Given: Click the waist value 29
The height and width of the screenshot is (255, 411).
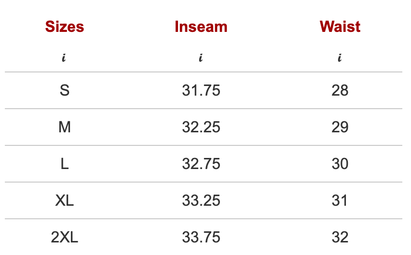Looking at the screenshot, I should tap(340, 127).
